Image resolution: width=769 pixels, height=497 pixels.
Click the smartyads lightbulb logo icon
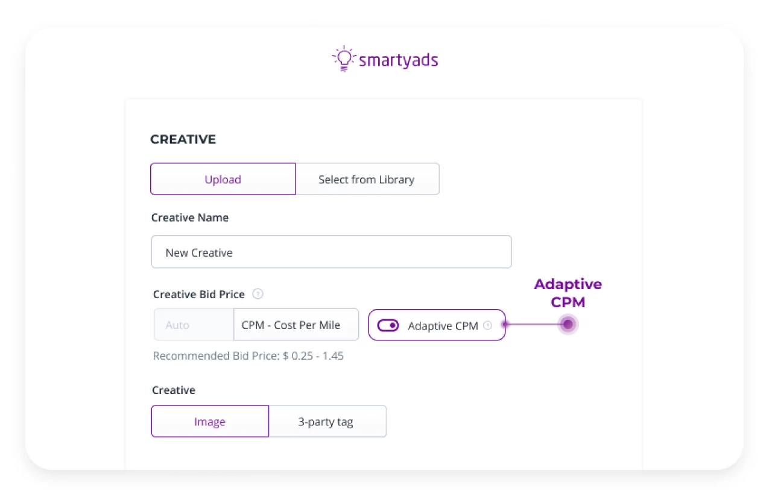(342, 58)
